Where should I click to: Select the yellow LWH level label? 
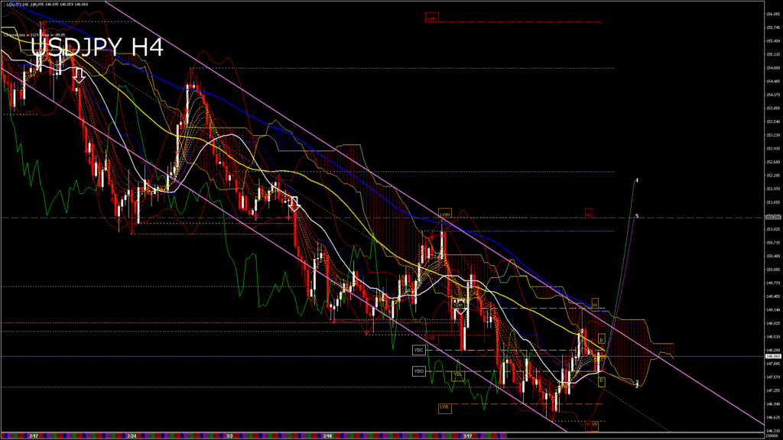pos(444,213)
